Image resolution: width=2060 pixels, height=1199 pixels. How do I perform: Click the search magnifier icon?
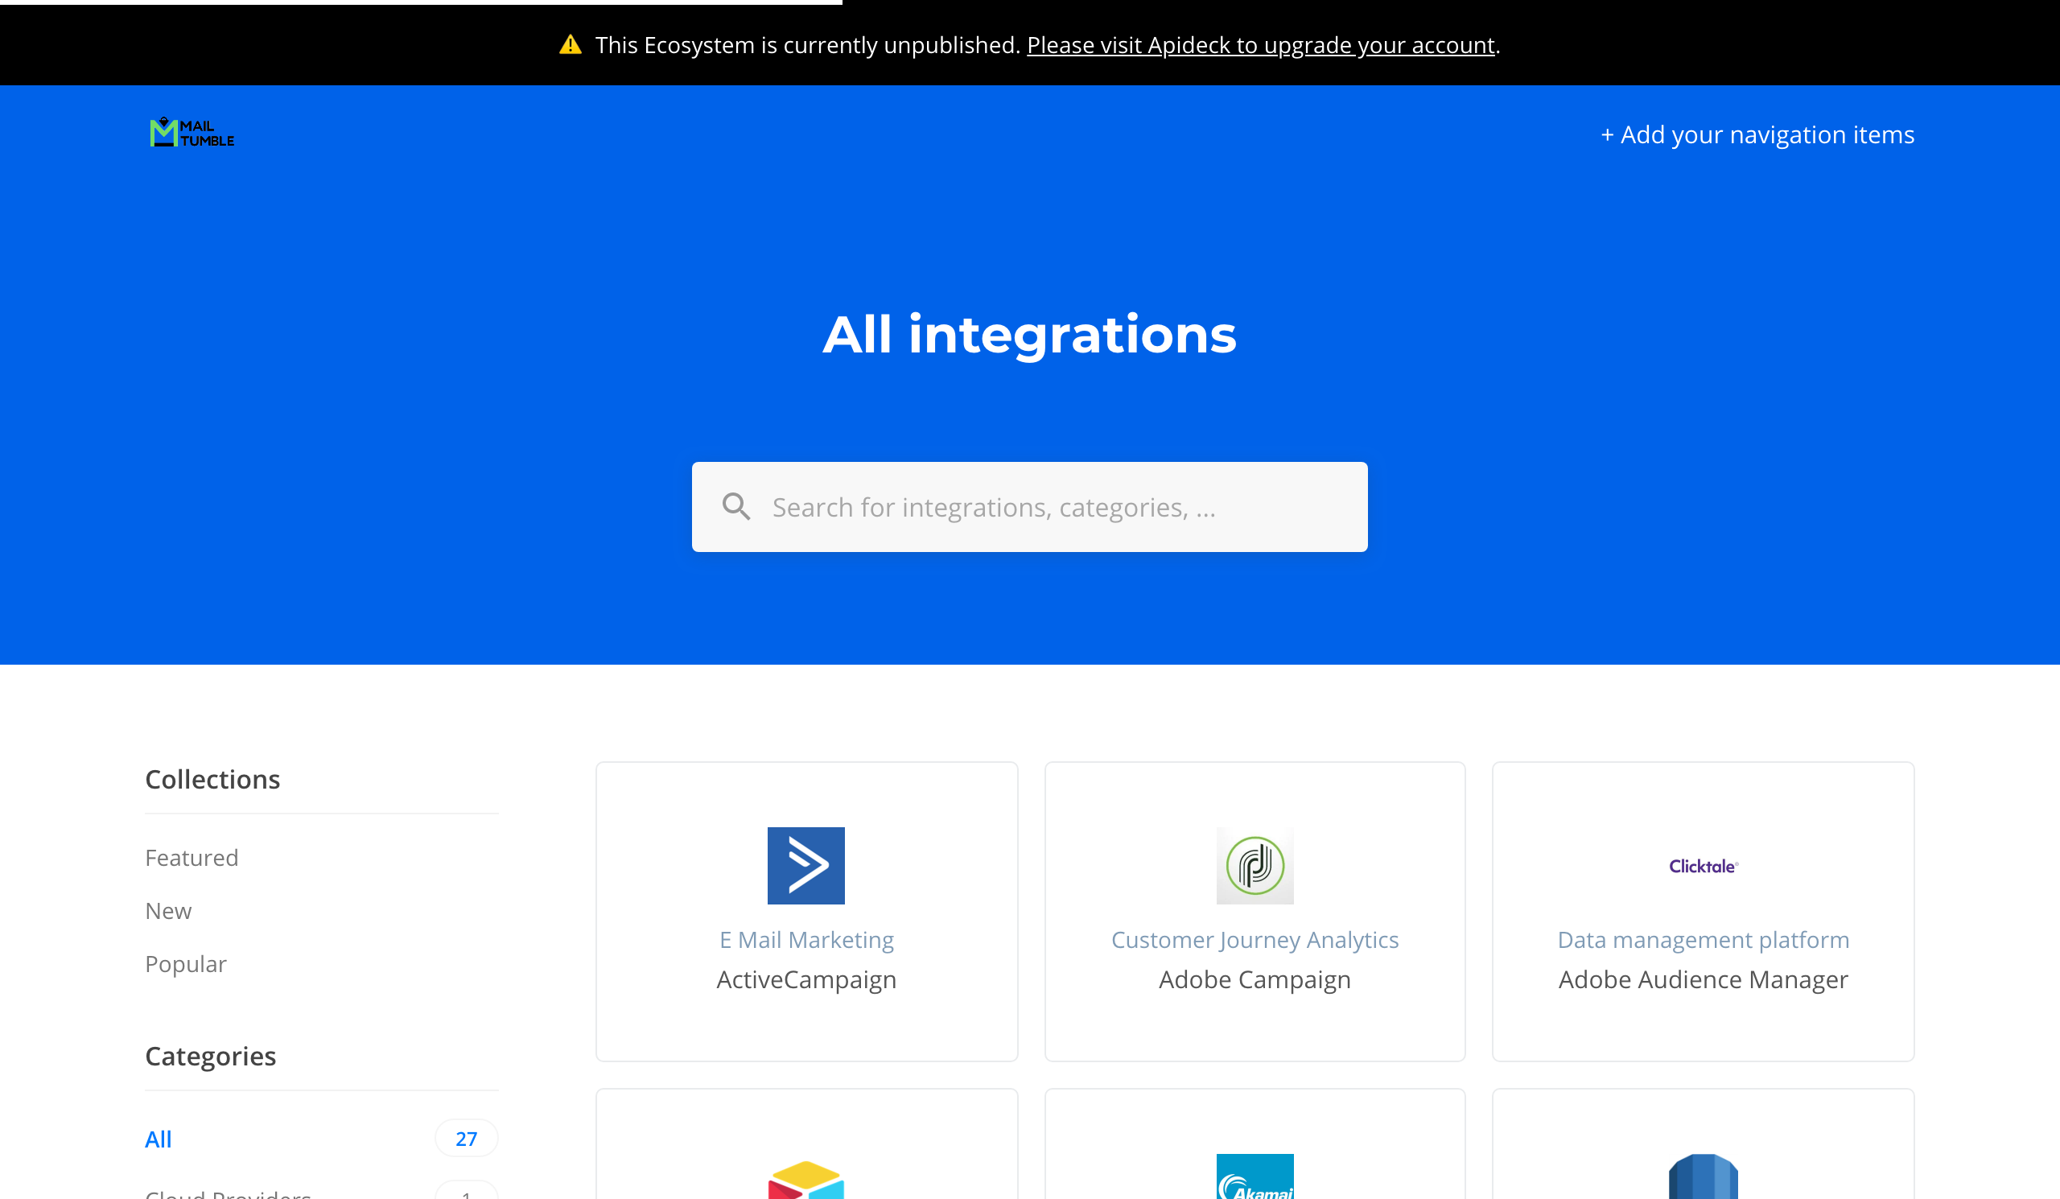735,507
